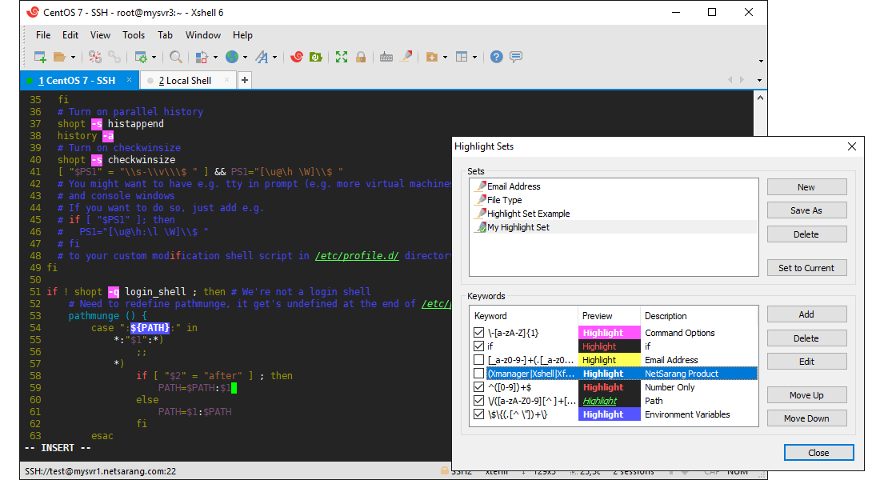Click the Edit keyword button
This screenshot has width=880, height=480.
pyautogui.click(x=806, y=362)
